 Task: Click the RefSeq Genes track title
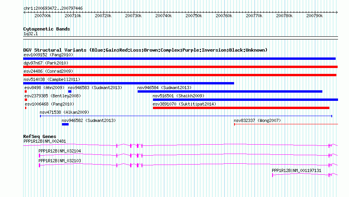tap(40, 136)
